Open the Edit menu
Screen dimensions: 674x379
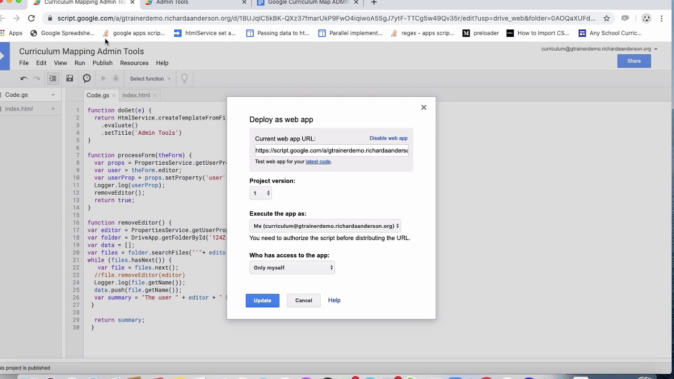click(41, 63)
